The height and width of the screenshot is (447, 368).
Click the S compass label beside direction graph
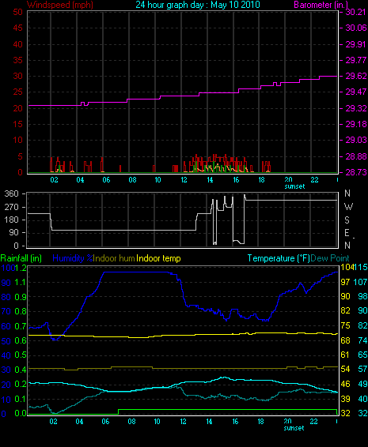coord(347,220)
